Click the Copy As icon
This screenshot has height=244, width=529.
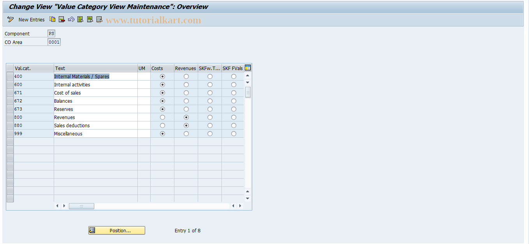[52, 19]
